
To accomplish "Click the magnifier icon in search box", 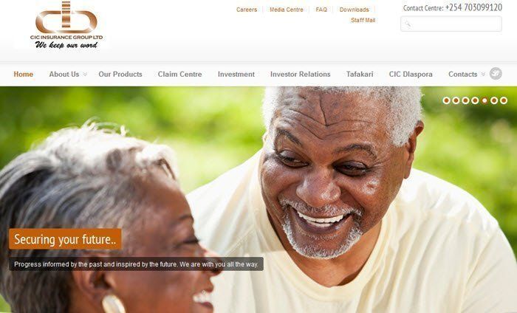I will click(408, 24).
